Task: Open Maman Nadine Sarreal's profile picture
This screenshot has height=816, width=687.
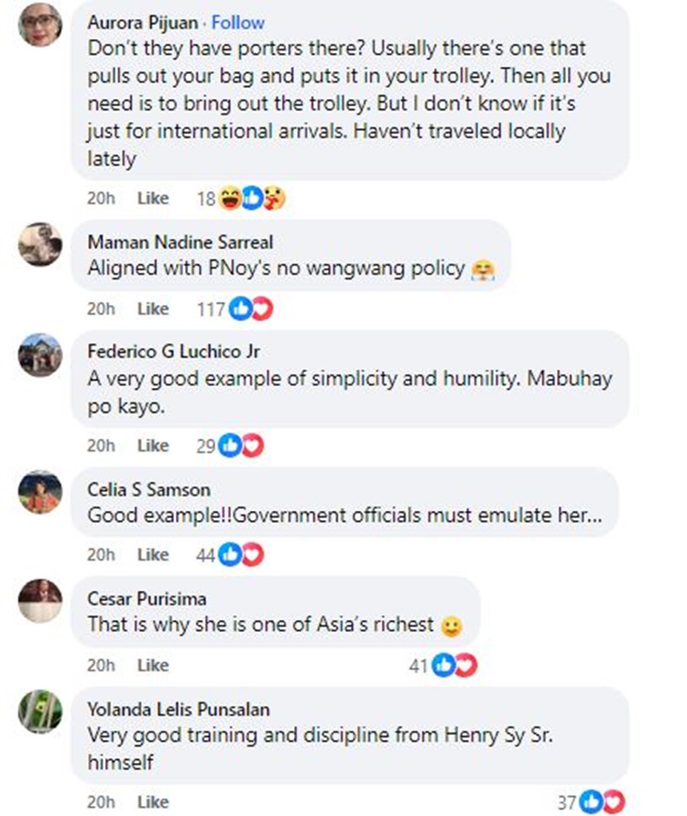Action: [x=40, y=245]
